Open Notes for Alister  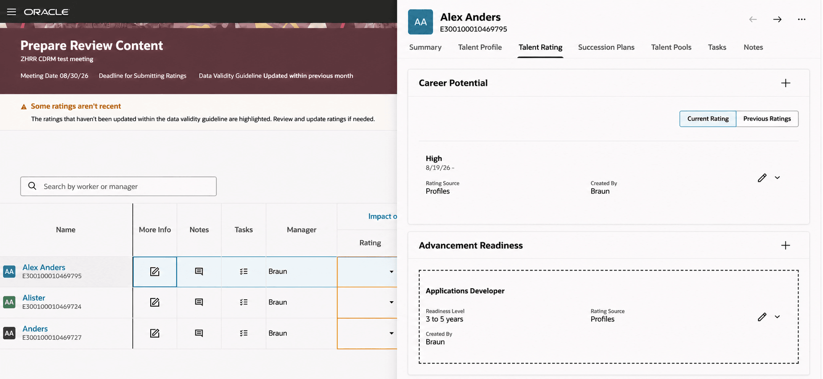click(199, 302)
